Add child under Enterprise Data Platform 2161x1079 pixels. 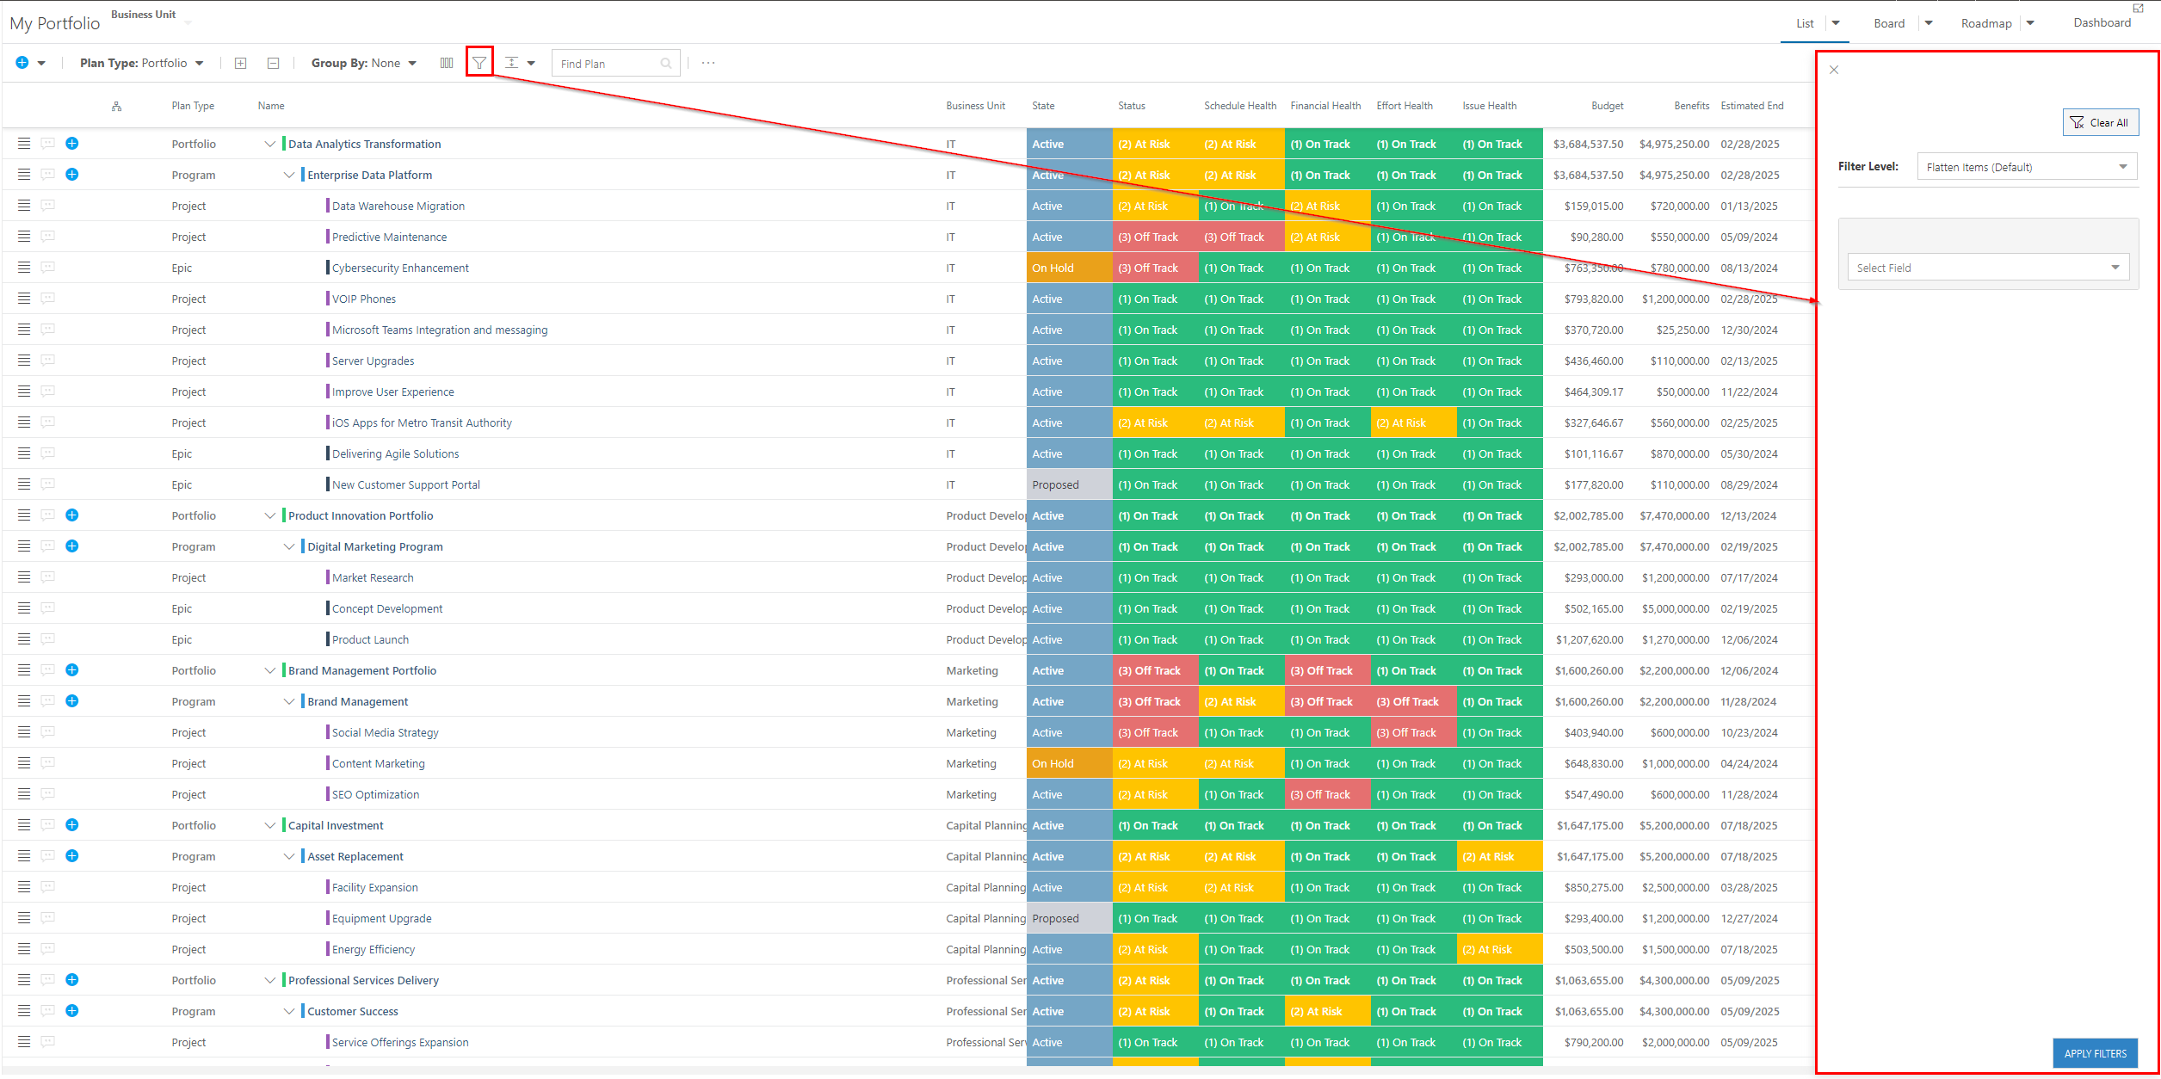pos(72,175)
